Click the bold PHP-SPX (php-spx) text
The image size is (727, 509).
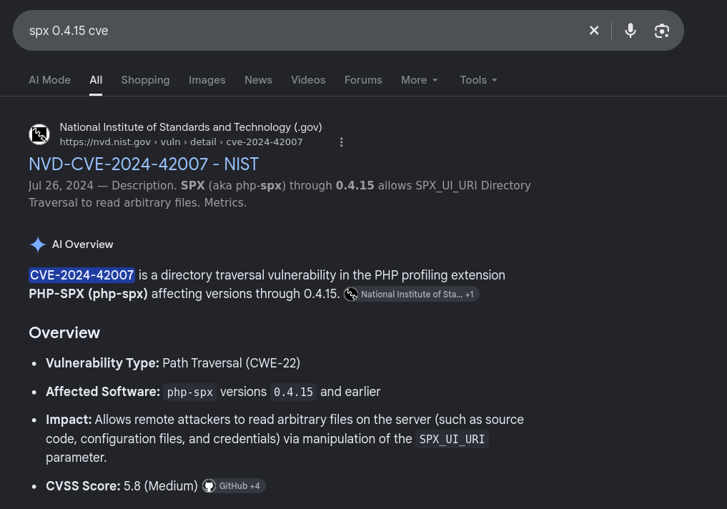point(88,294)
